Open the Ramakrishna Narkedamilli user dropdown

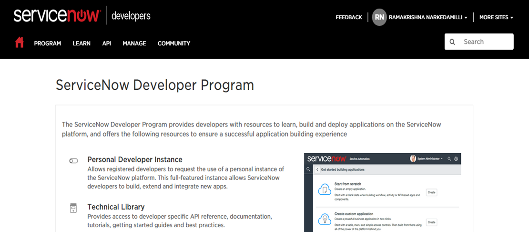click(428, 17)
